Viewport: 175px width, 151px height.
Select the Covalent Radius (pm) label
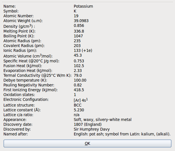[24, 46]
